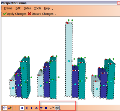Toggle the overlapping rectangles icon
Image resolution: width=120 pixels, height=111 pixels.
point(57,108)
